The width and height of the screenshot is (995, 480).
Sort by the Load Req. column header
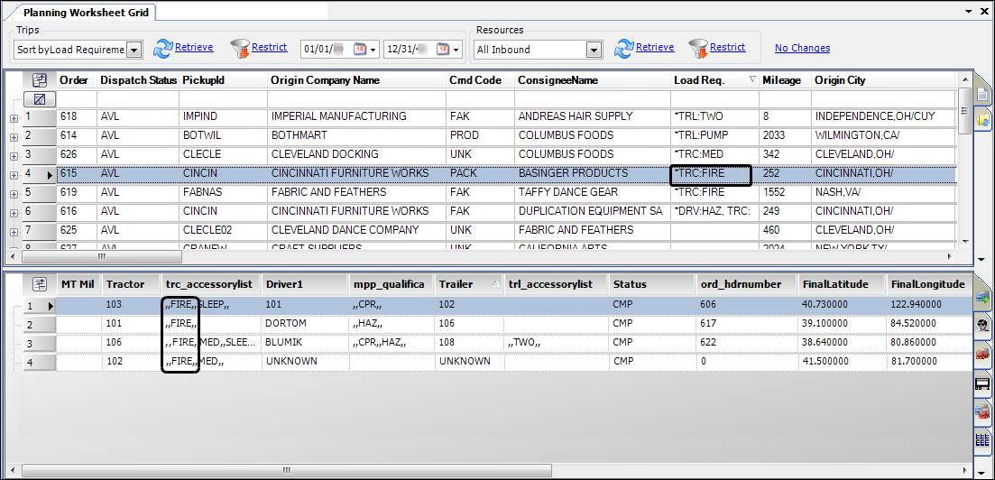tap(699, 80)
